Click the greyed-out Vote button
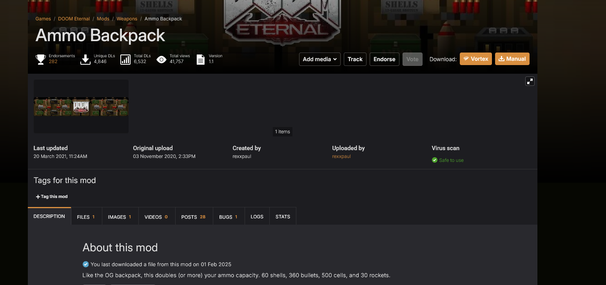Screen dimensions: 606x285 [x=412, y=59]
